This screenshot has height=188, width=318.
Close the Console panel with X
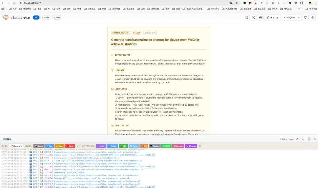pyautogui.click(x=315, y=139)
